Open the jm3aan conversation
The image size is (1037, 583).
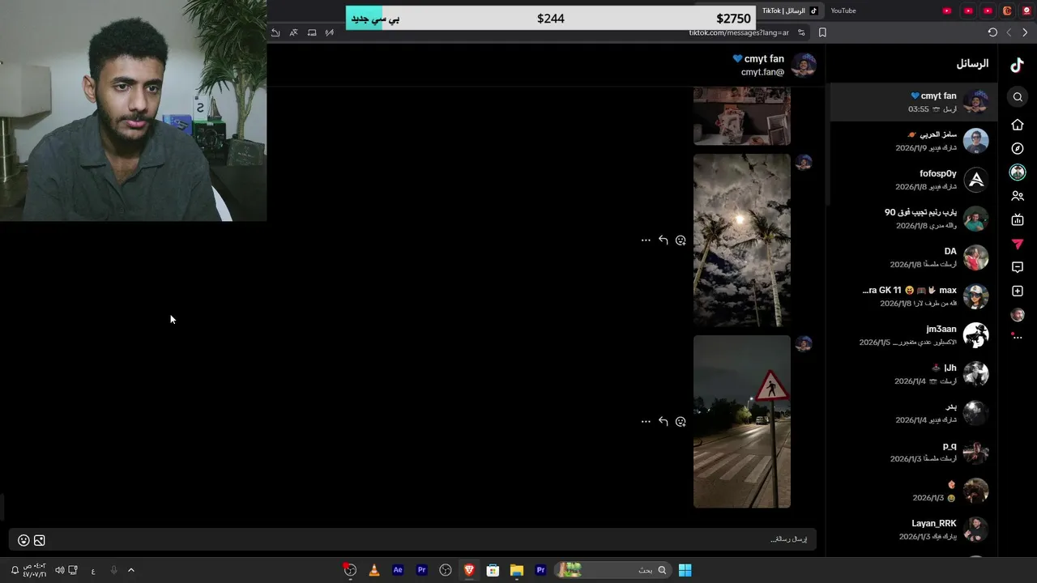coord(913,335)
